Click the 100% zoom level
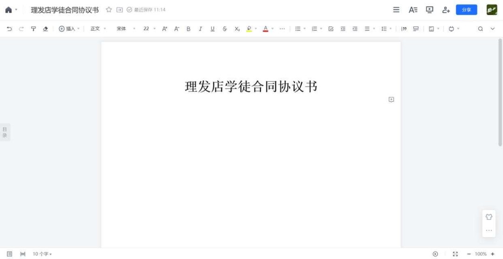Viewport: 503px width, 259px height. 481,254
